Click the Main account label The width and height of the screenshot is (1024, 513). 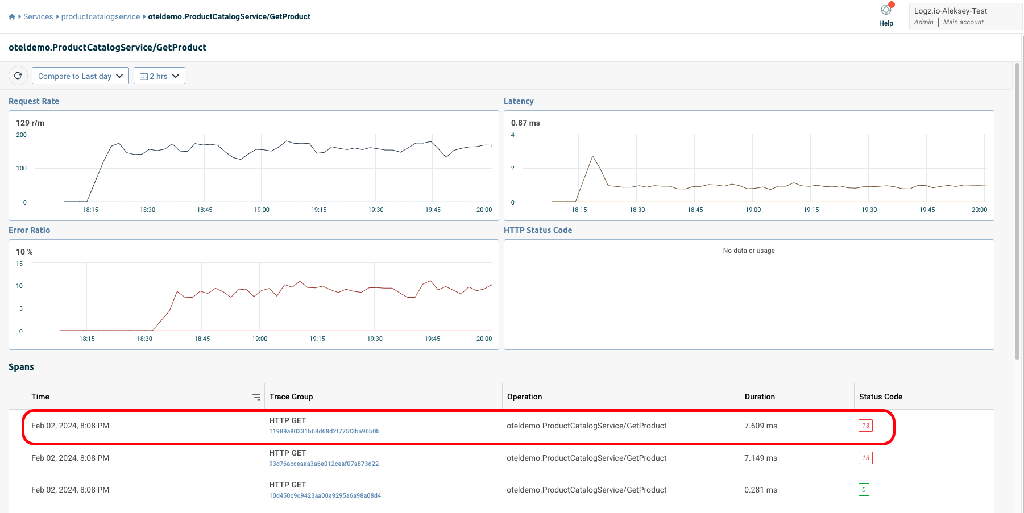pos(963,22)
